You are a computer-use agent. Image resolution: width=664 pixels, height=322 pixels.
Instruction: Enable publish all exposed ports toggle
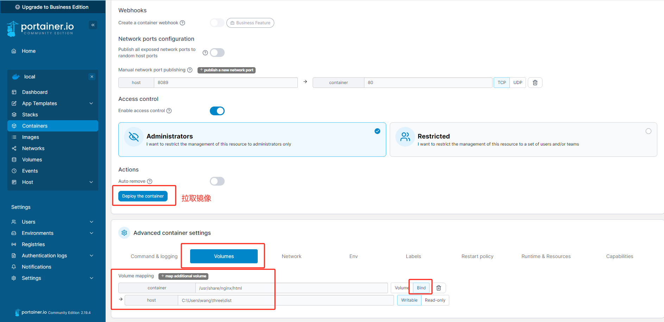click(x=217, y=53)
